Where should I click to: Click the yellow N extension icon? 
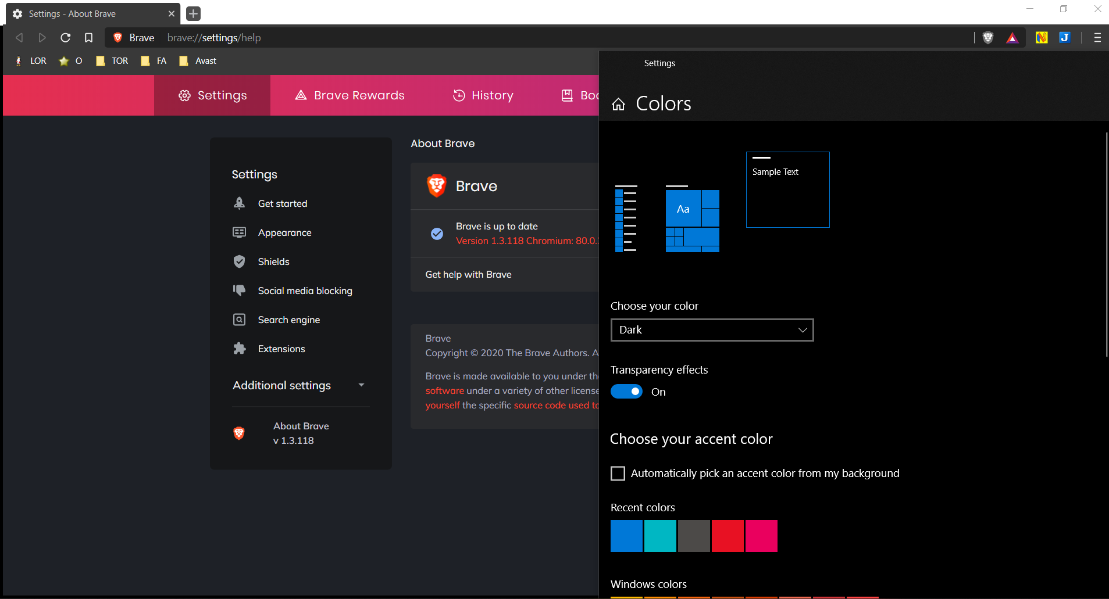(x=1042, y=38)
